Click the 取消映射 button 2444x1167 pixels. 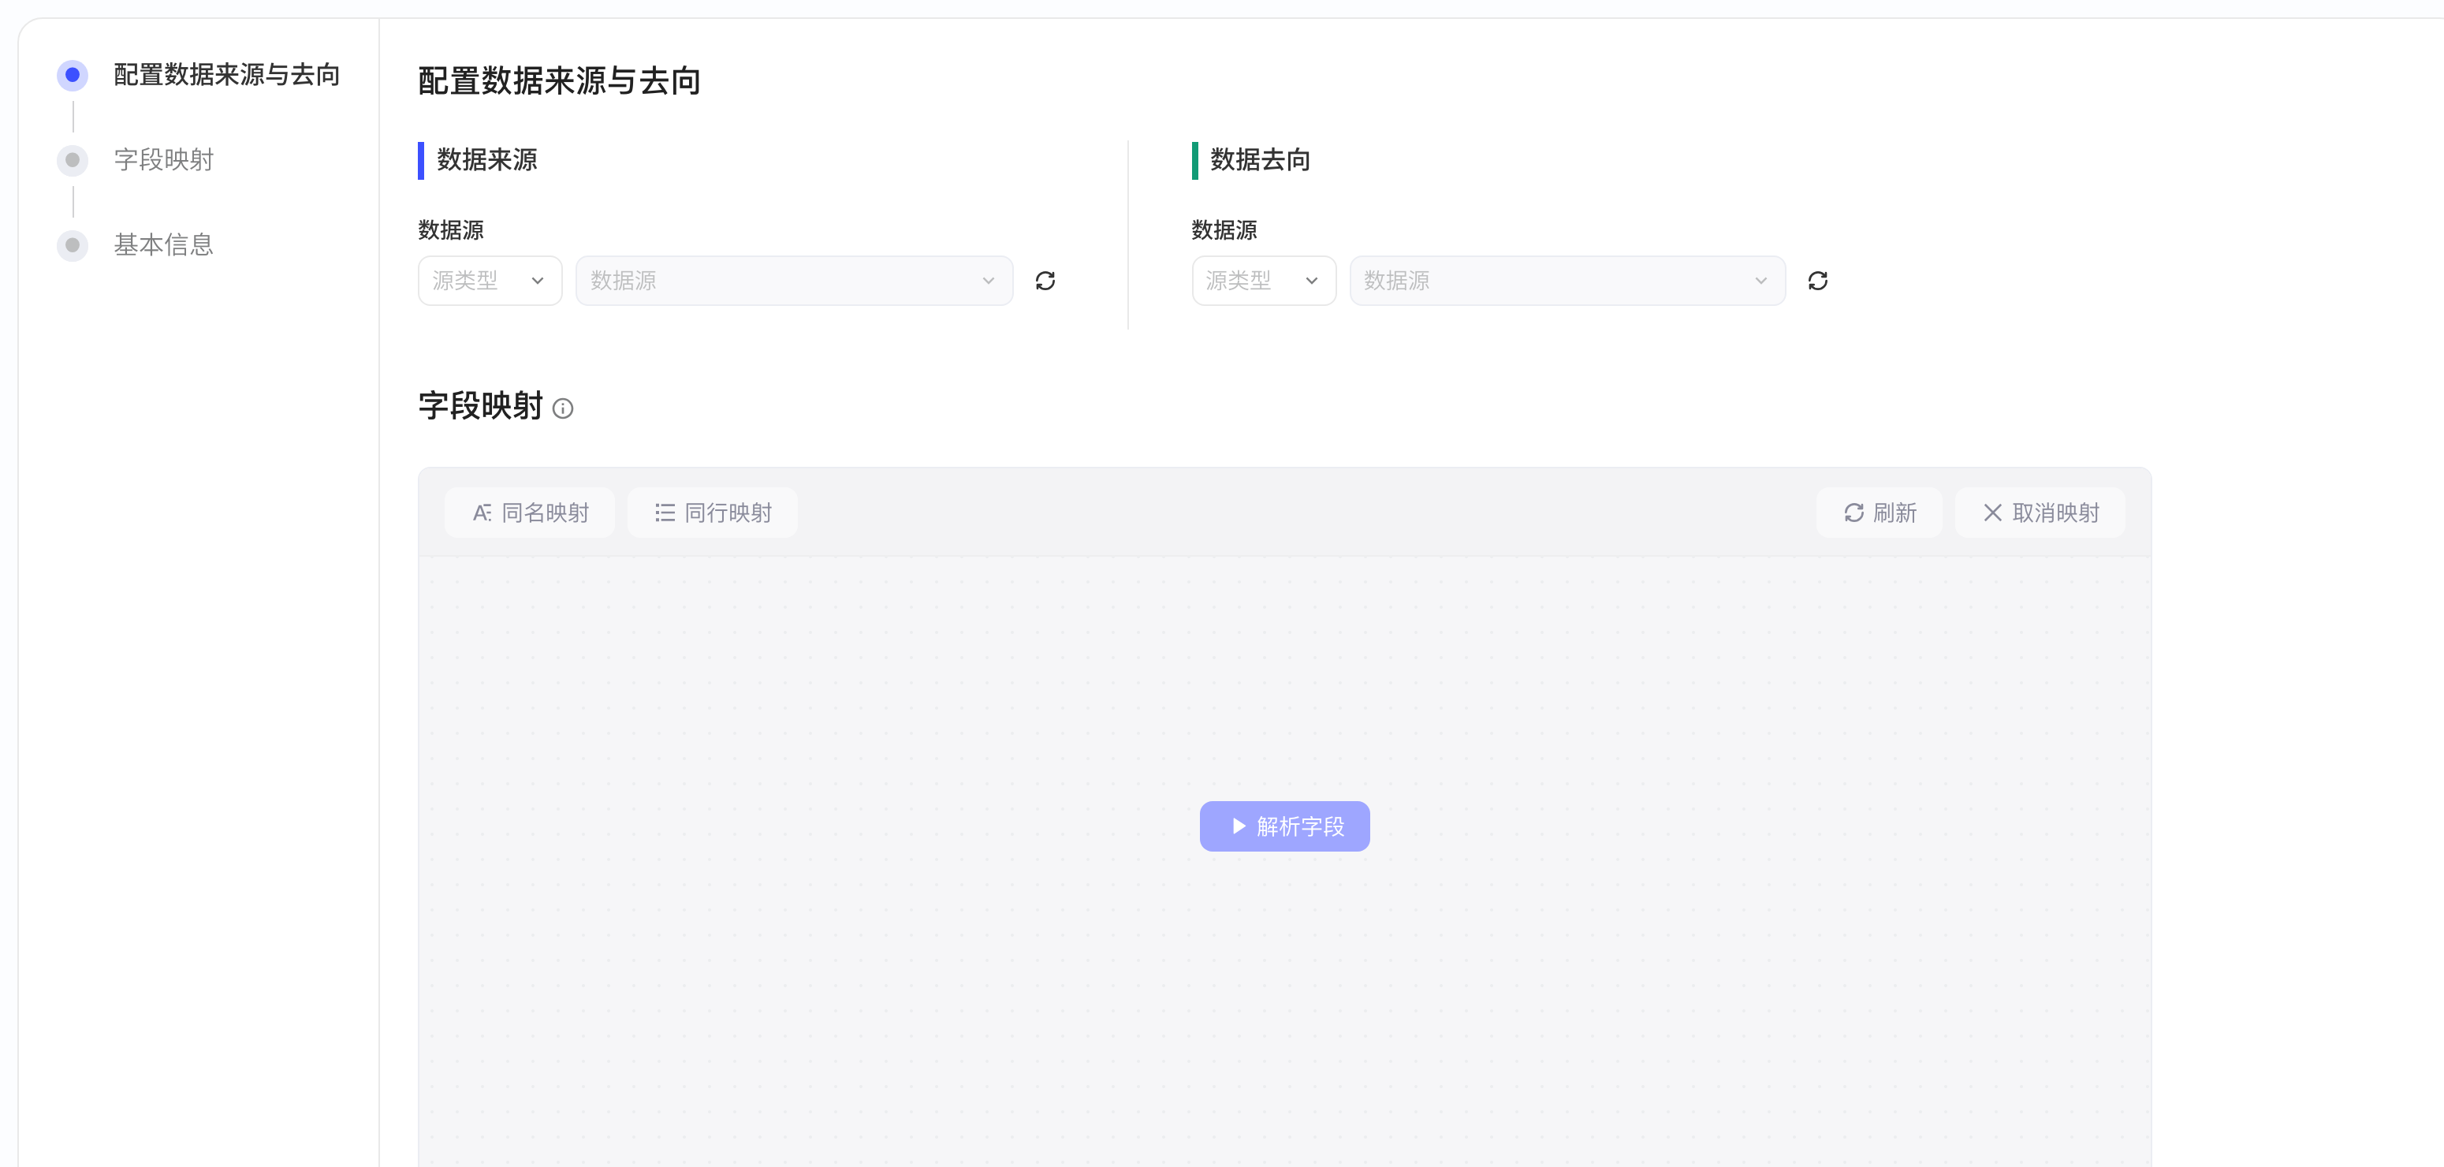coord(2040,513)
